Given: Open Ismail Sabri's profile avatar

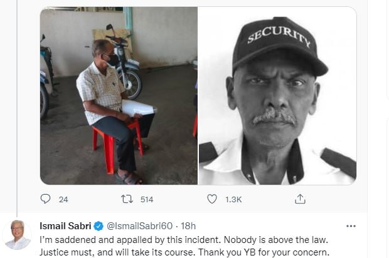Looking at the screenshot, I should [x=17, y=235].
